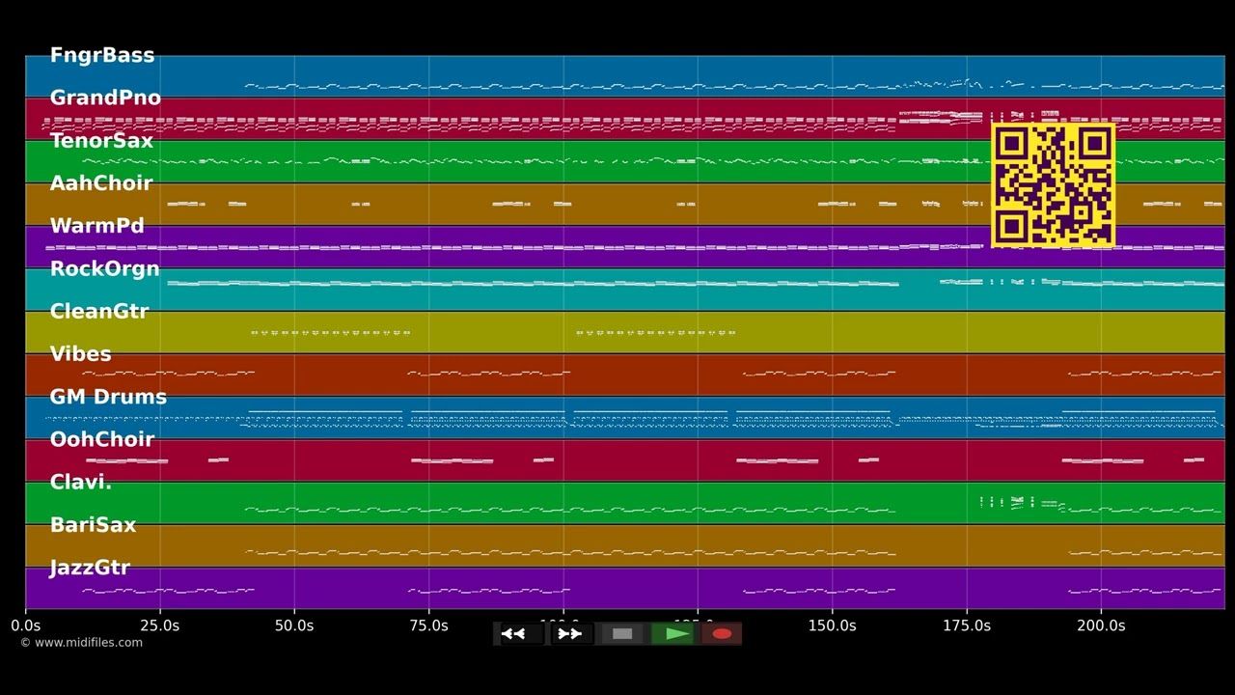This screenshot has height=695, width=1235.
Task: Select the BariSax track label
Action: coord(93,525)
